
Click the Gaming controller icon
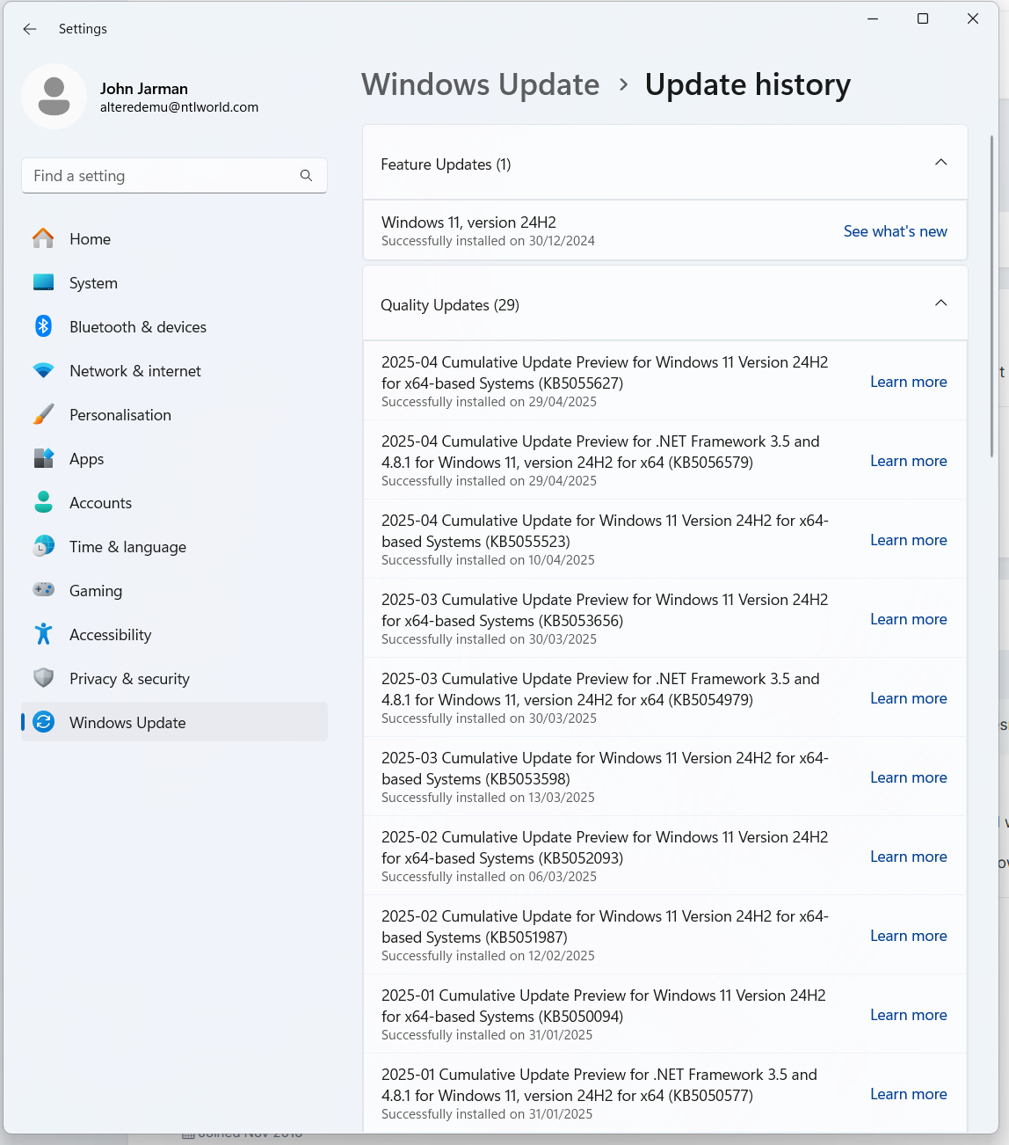(x=43, y=590)
